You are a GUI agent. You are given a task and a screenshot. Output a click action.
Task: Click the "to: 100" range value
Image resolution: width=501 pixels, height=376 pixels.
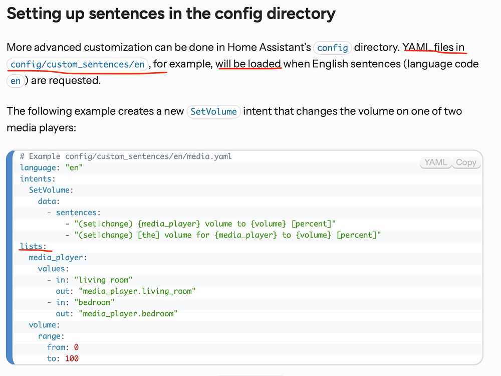(x=58, y=358)
